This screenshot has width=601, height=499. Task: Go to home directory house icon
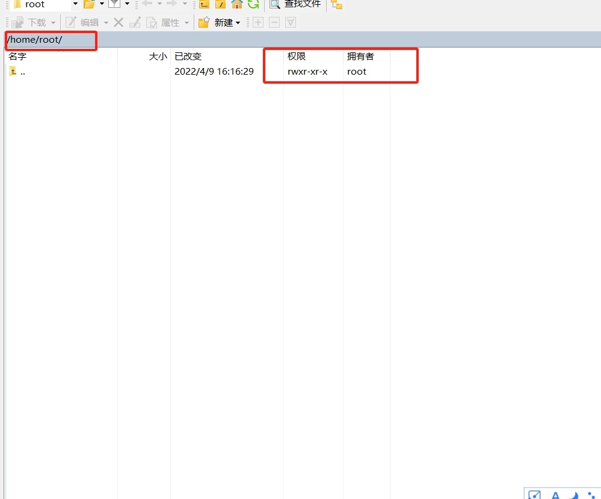pos(237,4)
